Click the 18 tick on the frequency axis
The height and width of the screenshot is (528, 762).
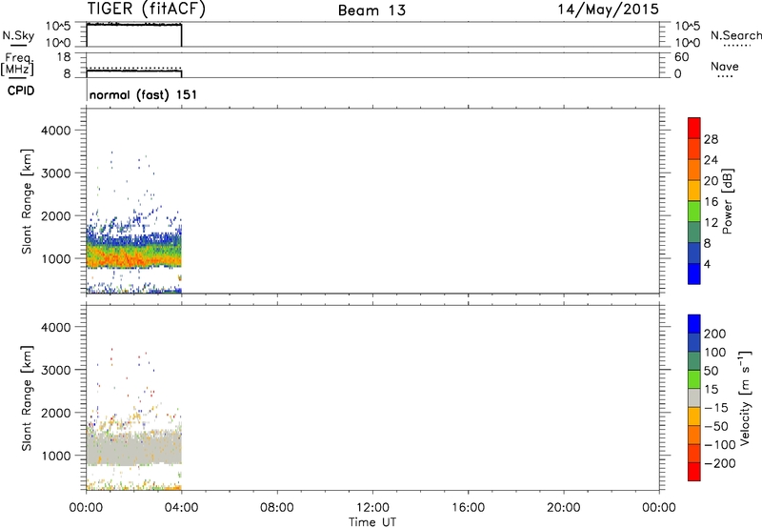coord(64,57)
